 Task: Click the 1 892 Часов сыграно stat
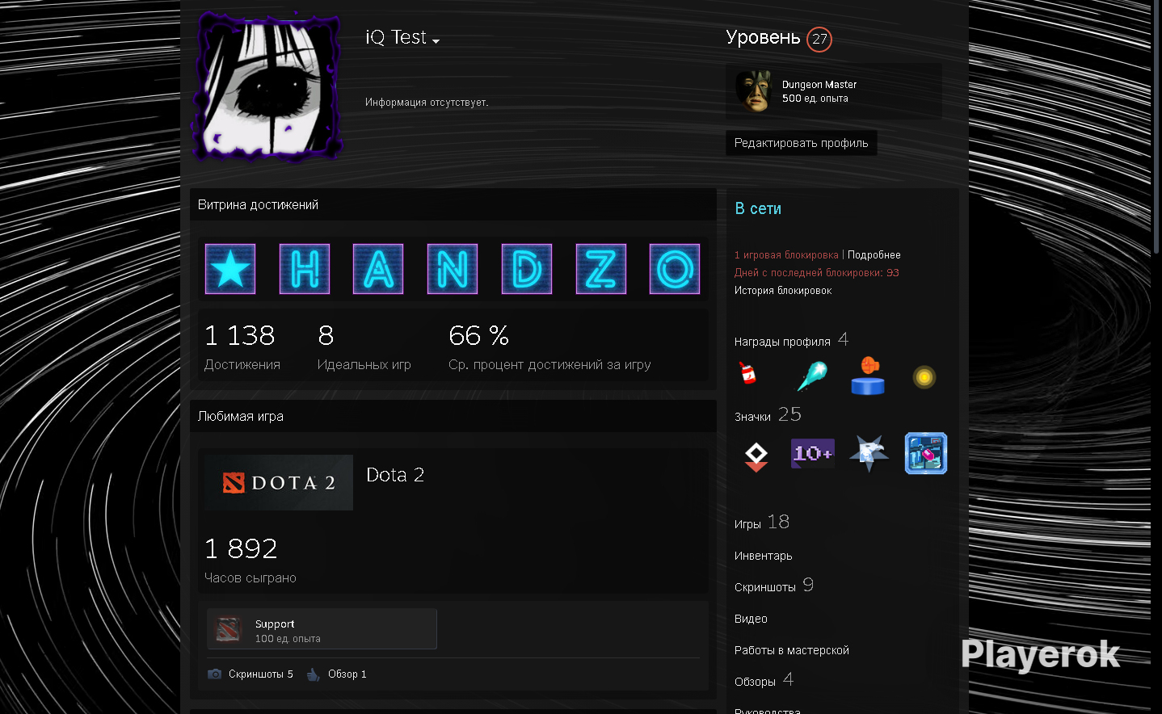click(x=251, y=561)
